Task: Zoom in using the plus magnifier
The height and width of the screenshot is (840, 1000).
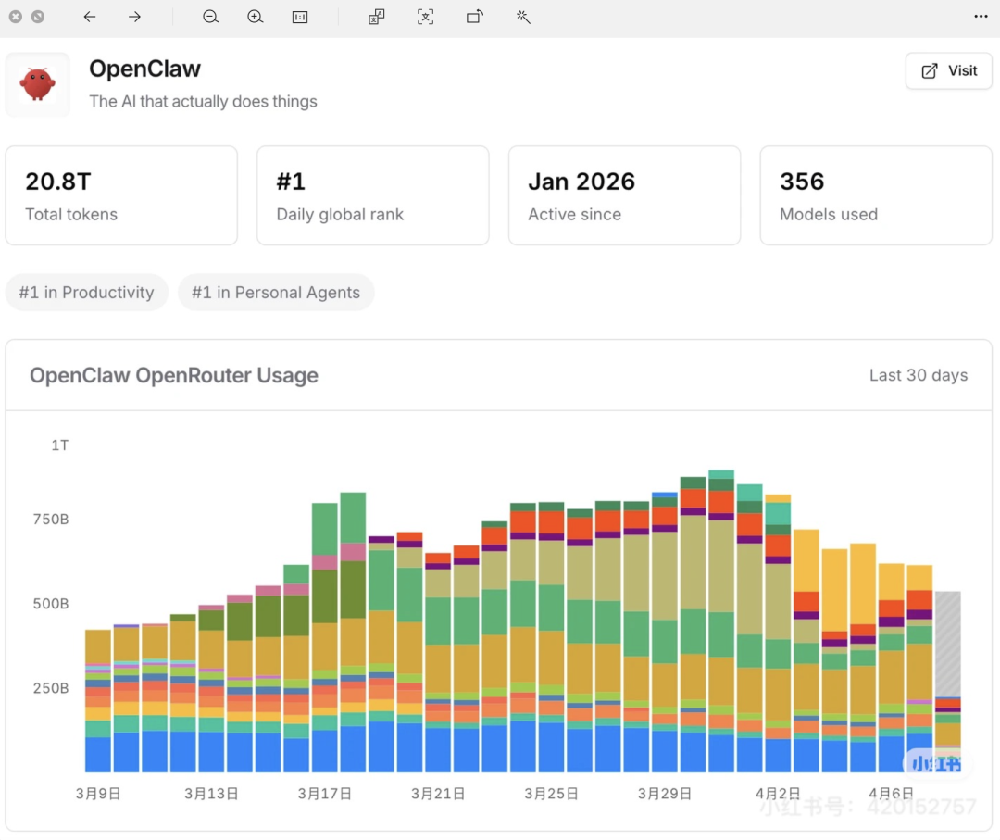Action: 256,17
